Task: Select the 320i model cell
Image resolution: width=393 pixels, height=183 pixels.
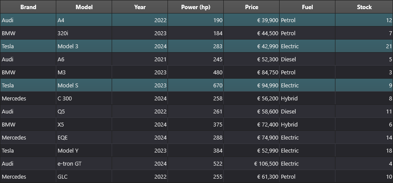Action: pos(84,33)
